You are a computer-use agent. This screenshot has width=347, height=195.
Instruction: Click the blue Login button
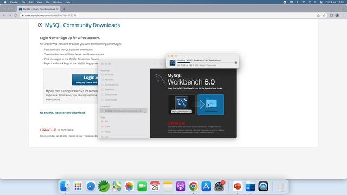tap(85, 80)
